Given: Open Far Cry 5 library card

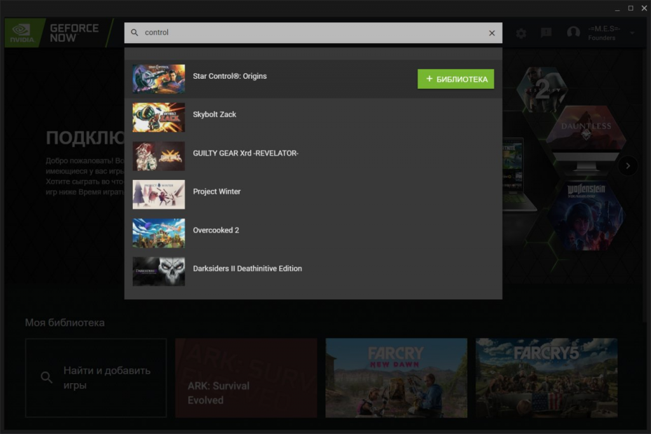Looking at the screenshot, I should point(546,377).
